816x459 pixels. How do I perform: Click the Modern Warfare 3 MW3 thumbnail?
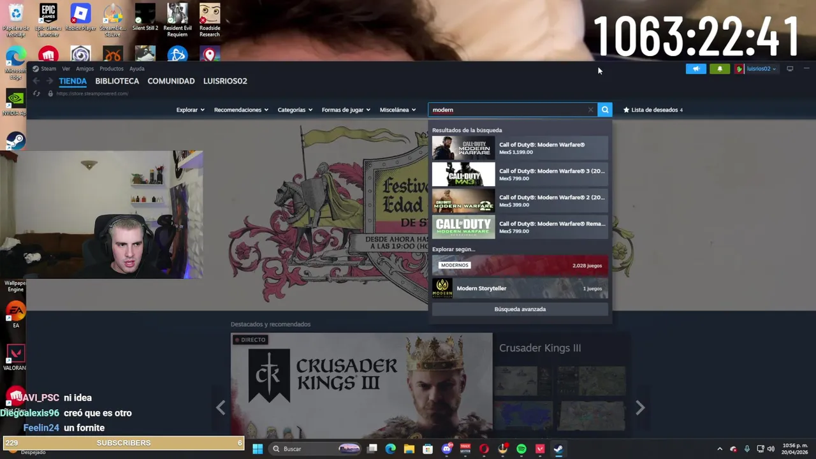[x=463, y=174]
